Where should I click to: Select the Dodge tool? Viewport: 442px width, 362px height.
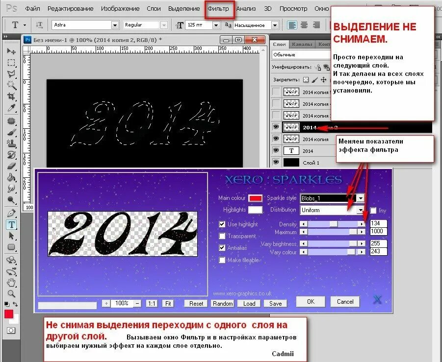click(x=11, y=200)
